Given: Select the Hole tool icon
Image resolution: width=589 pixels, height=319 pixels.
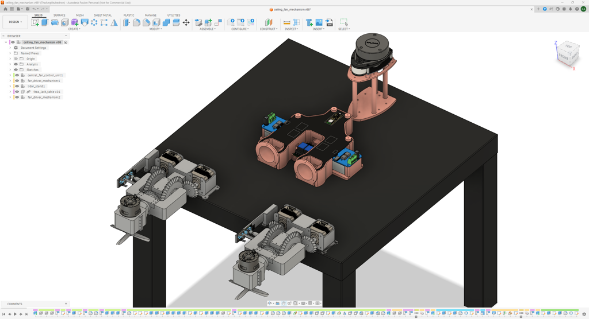Looking at the screenshot, I should [64, 22].
